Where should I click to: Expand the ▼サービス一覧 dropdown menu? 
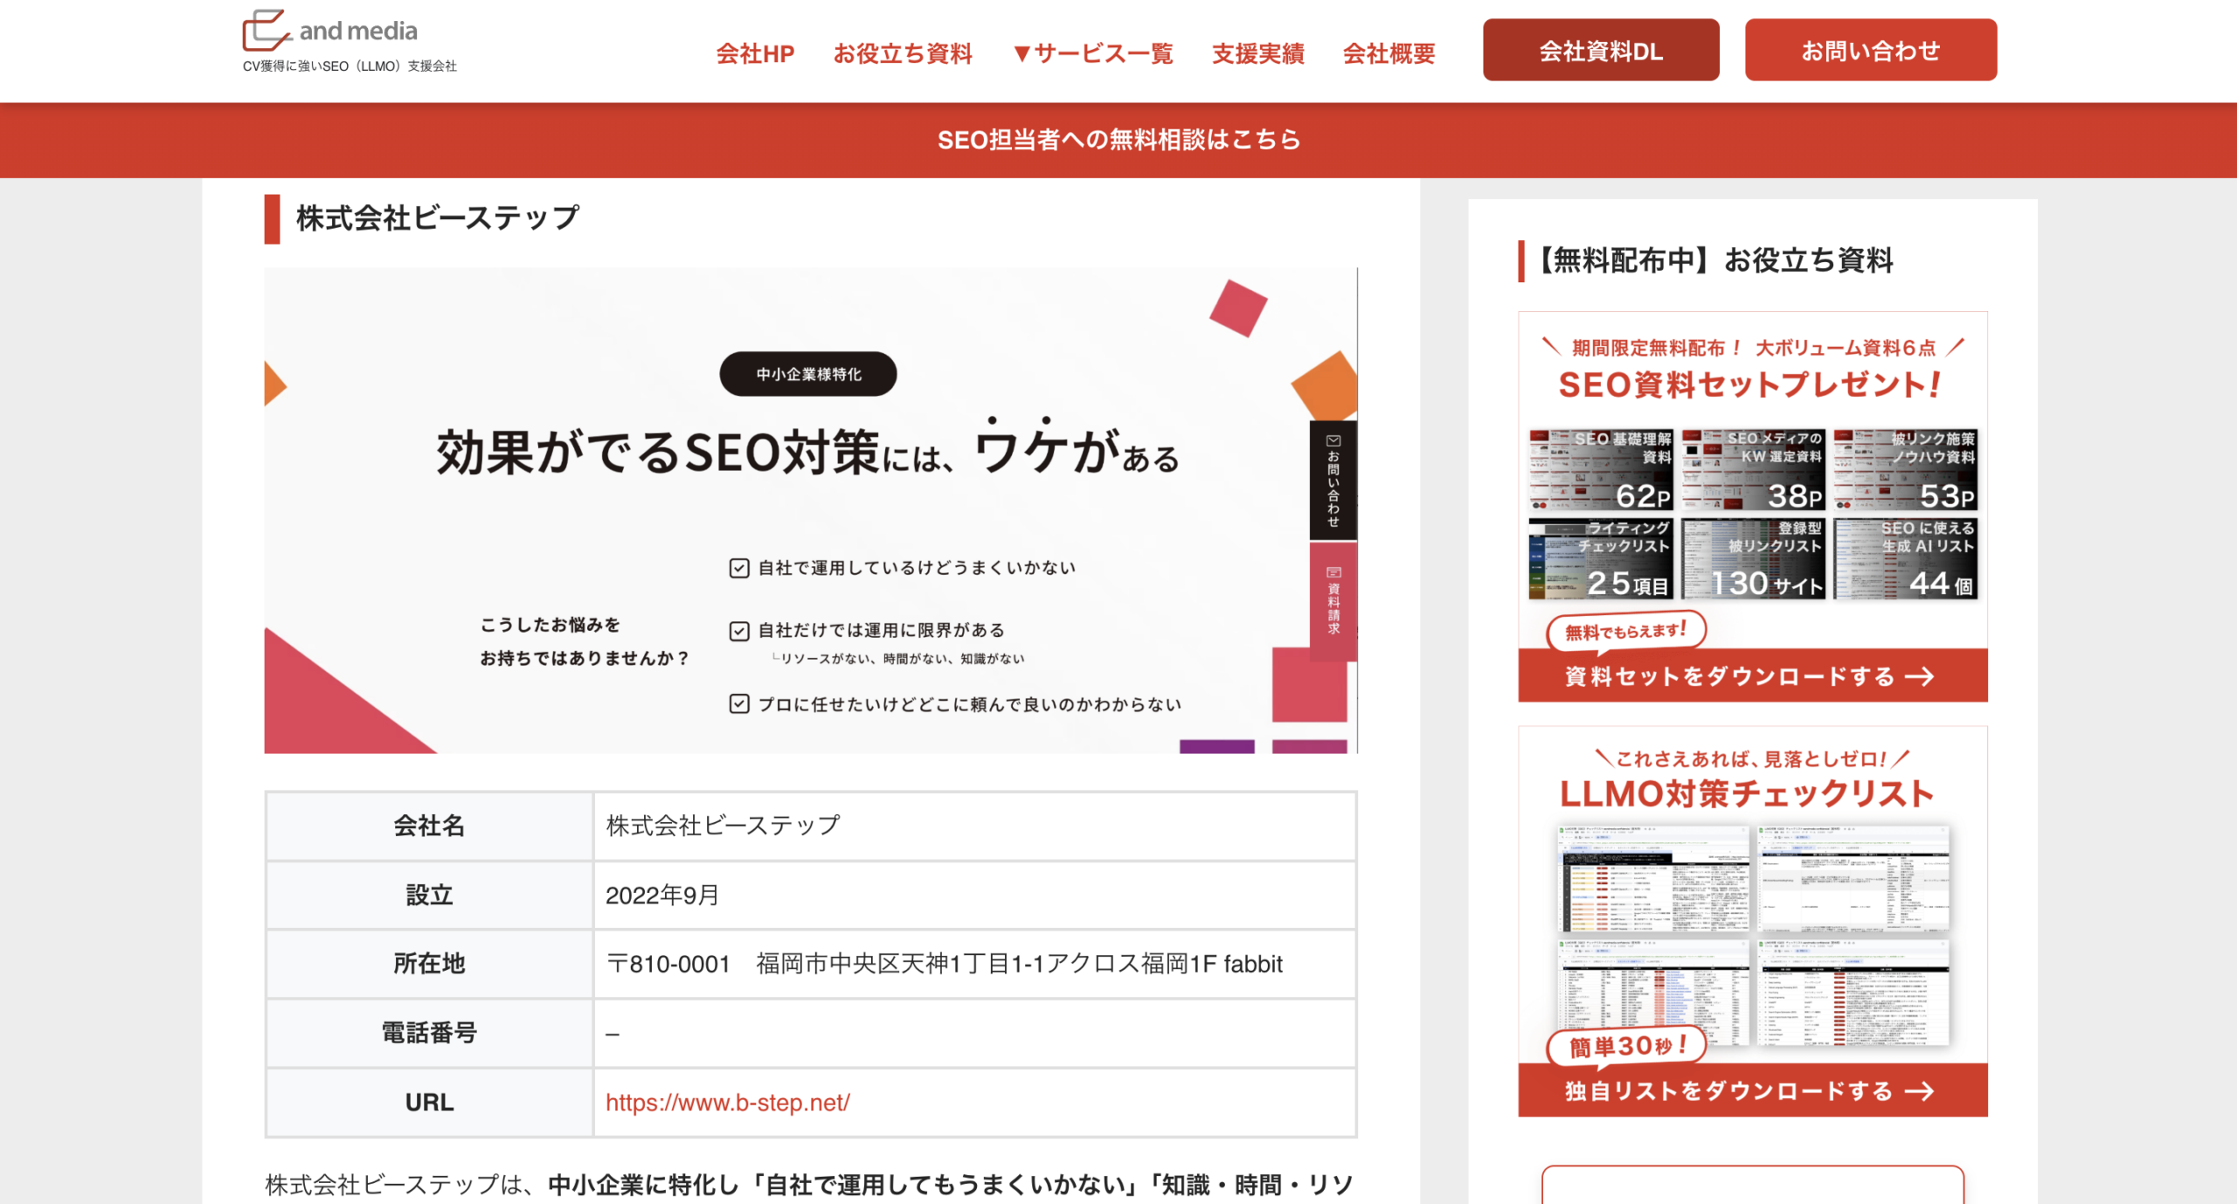1092,53
